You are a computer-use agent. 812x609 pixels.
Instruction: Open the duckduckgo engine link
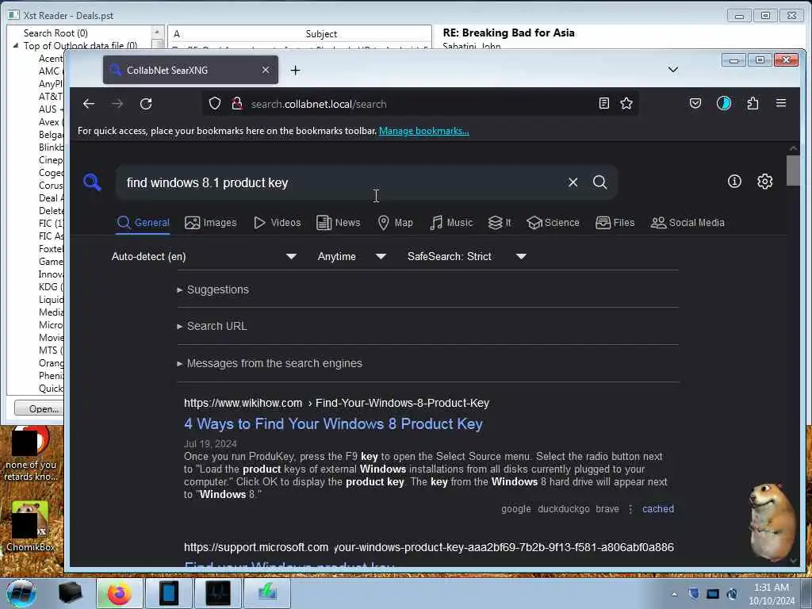pos(564,509)
